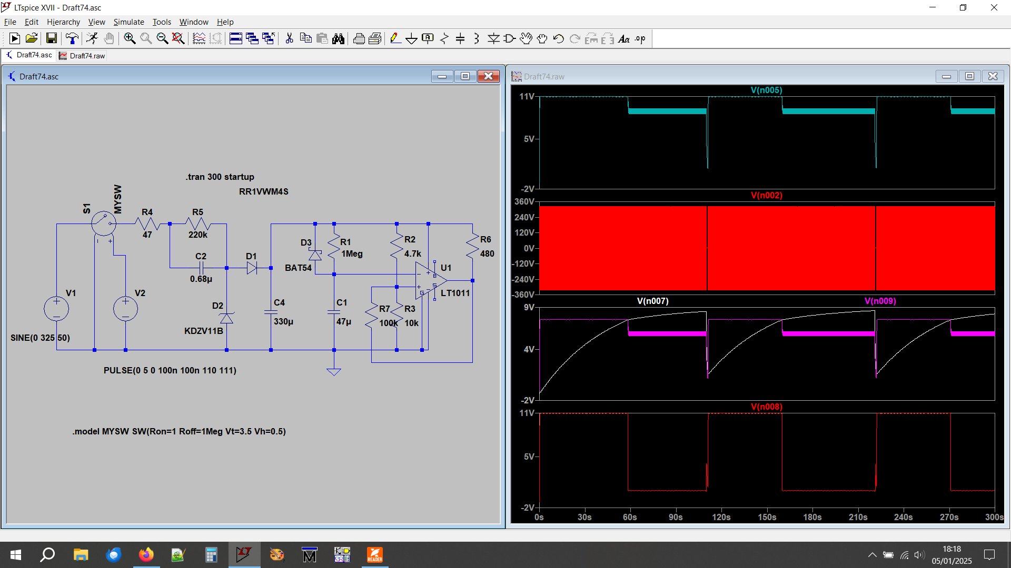Click the SPICE directive .op icon

coord(640,38)
